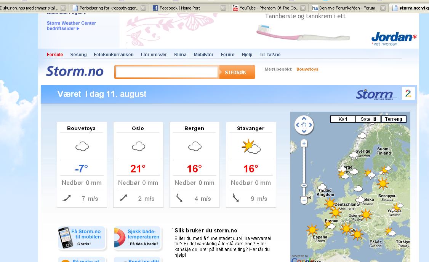Image resolution: width=429 pixels, height=262 pixels.
Task: Click the rain cloud icon over Sverige
Action: tap(354, 155)
